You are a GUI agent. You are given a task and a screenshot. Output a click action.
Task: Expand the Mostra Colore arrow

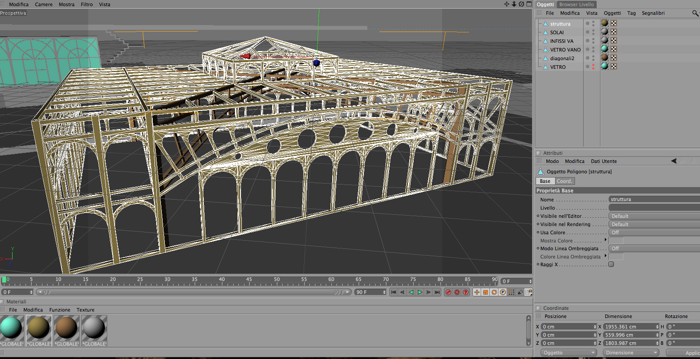pos(605,240)
